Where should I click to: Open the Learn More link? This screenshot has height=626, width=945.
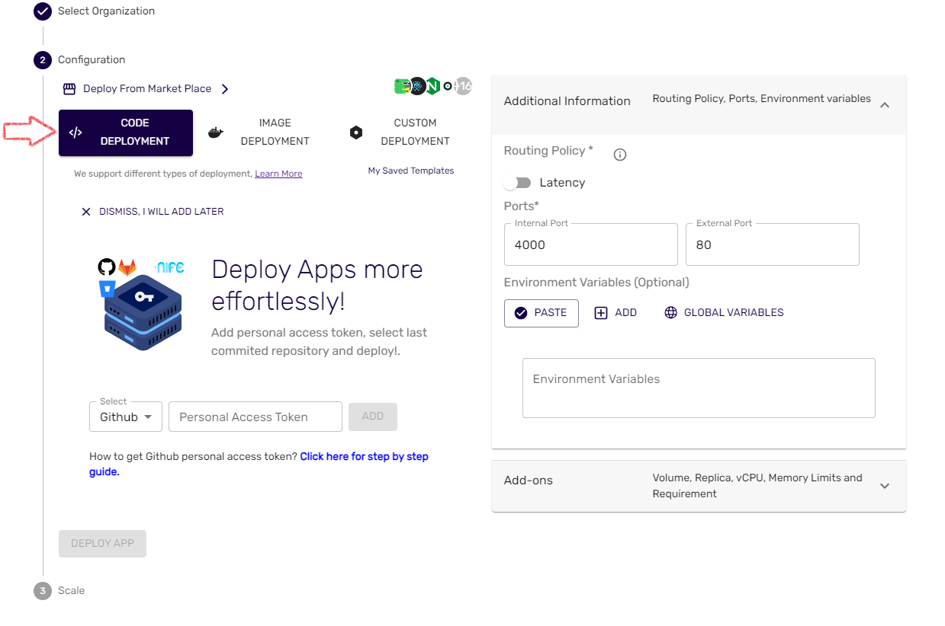[278, 173]
